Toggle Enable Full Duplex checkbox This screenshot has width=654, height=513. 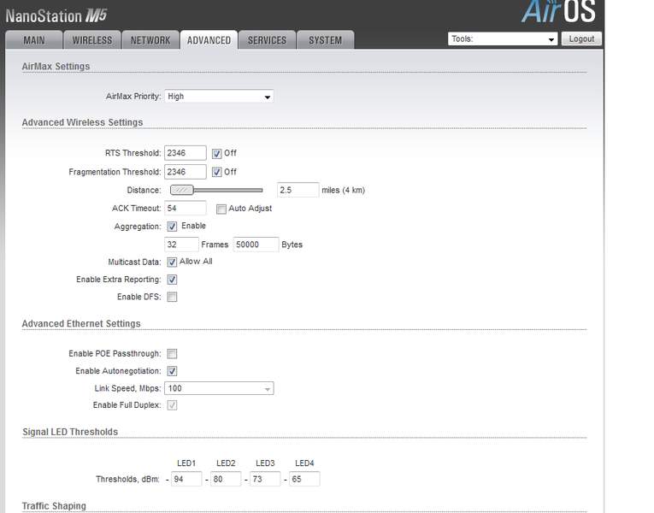[172, 405]
